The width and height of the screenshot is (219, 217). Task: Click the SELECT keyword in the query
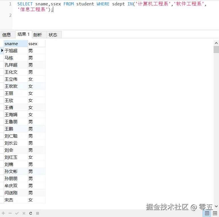click(x=25, y=4)
